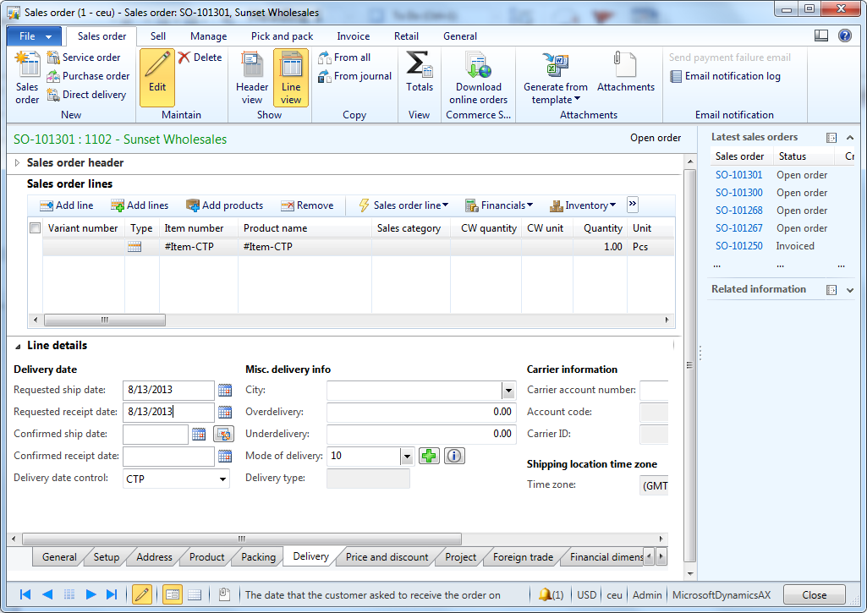867x613 pixels.
Task: Open the File menu dropdown
Action: (36, 36)
